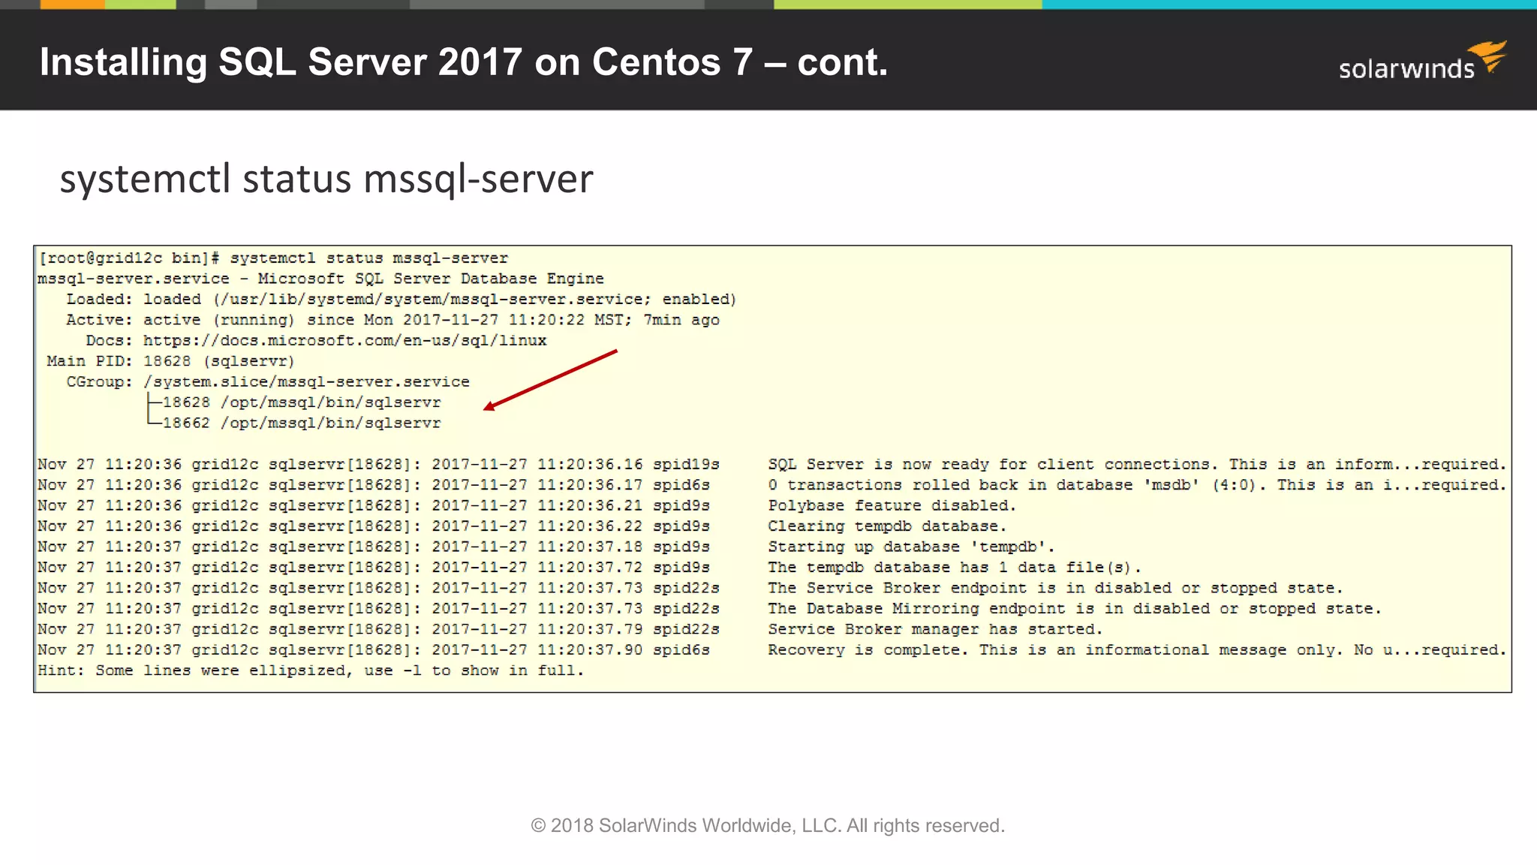Click the '© 2018 SolarWinds Worldwide, LLC' copyright footer
Screen dimensions: 1537x865
(x=768, y=825)
